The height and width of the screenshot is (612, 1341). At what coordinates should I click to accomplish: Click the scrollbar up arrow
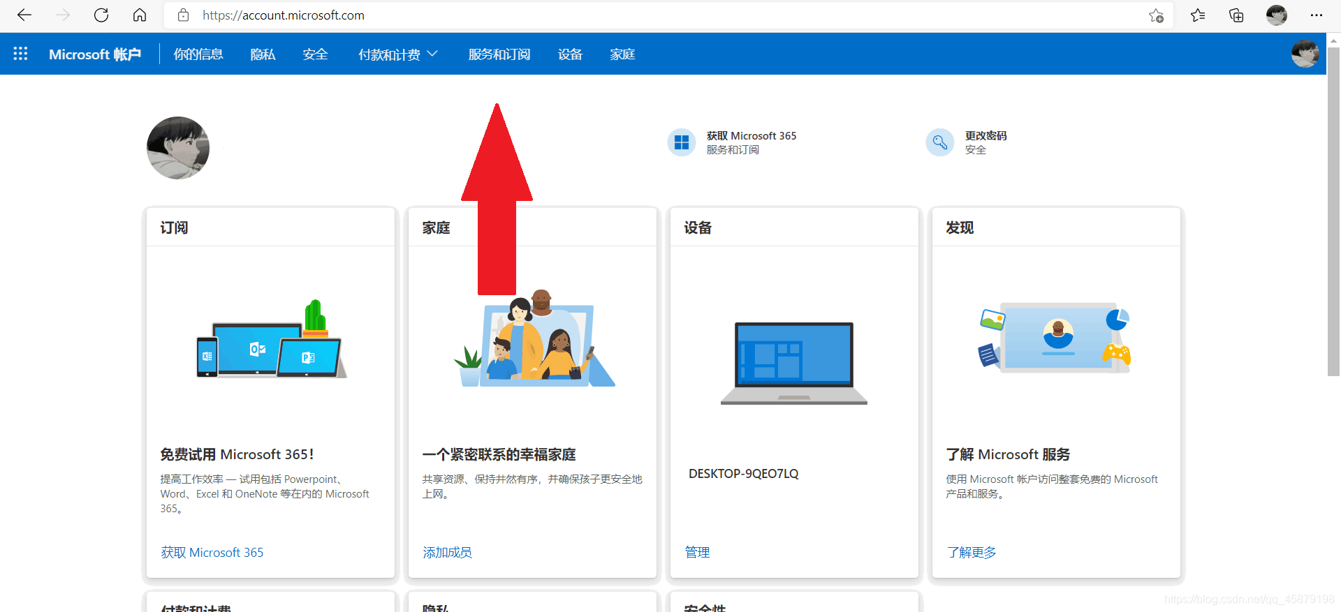point(1333,40)
